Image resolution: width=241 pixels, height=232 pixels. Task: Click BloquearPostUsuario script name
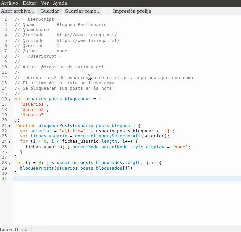[x=81, y=25]
